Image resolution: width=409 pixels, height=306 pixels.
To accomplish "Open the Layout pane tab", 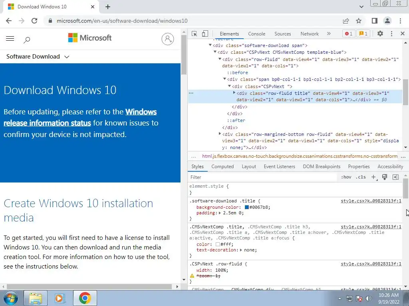I will (249, 167).
